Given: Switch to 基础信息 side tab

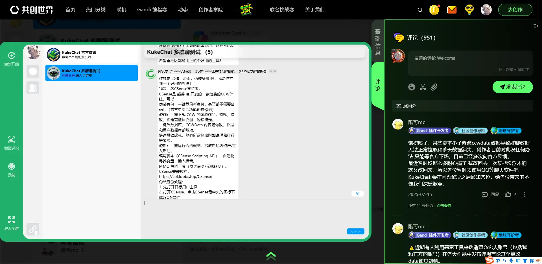Looking at the screenshot, I should 378,42.
